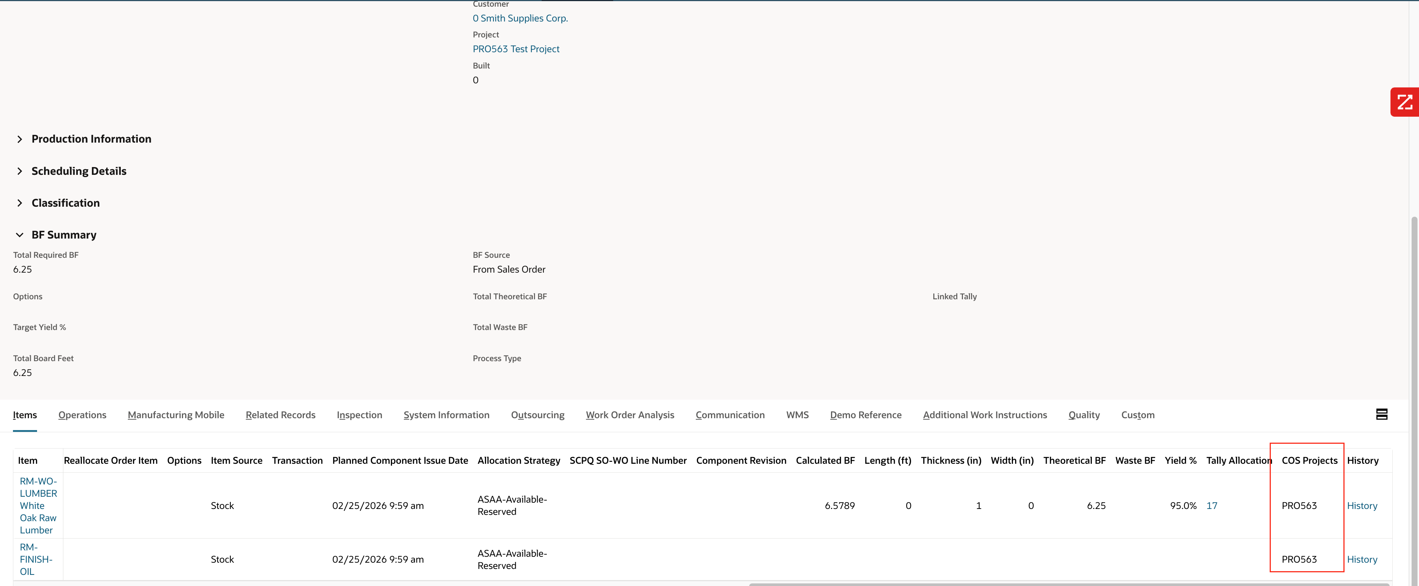Open the PRO563 Test Project link

pyautogui.click(x=516, y=49)
